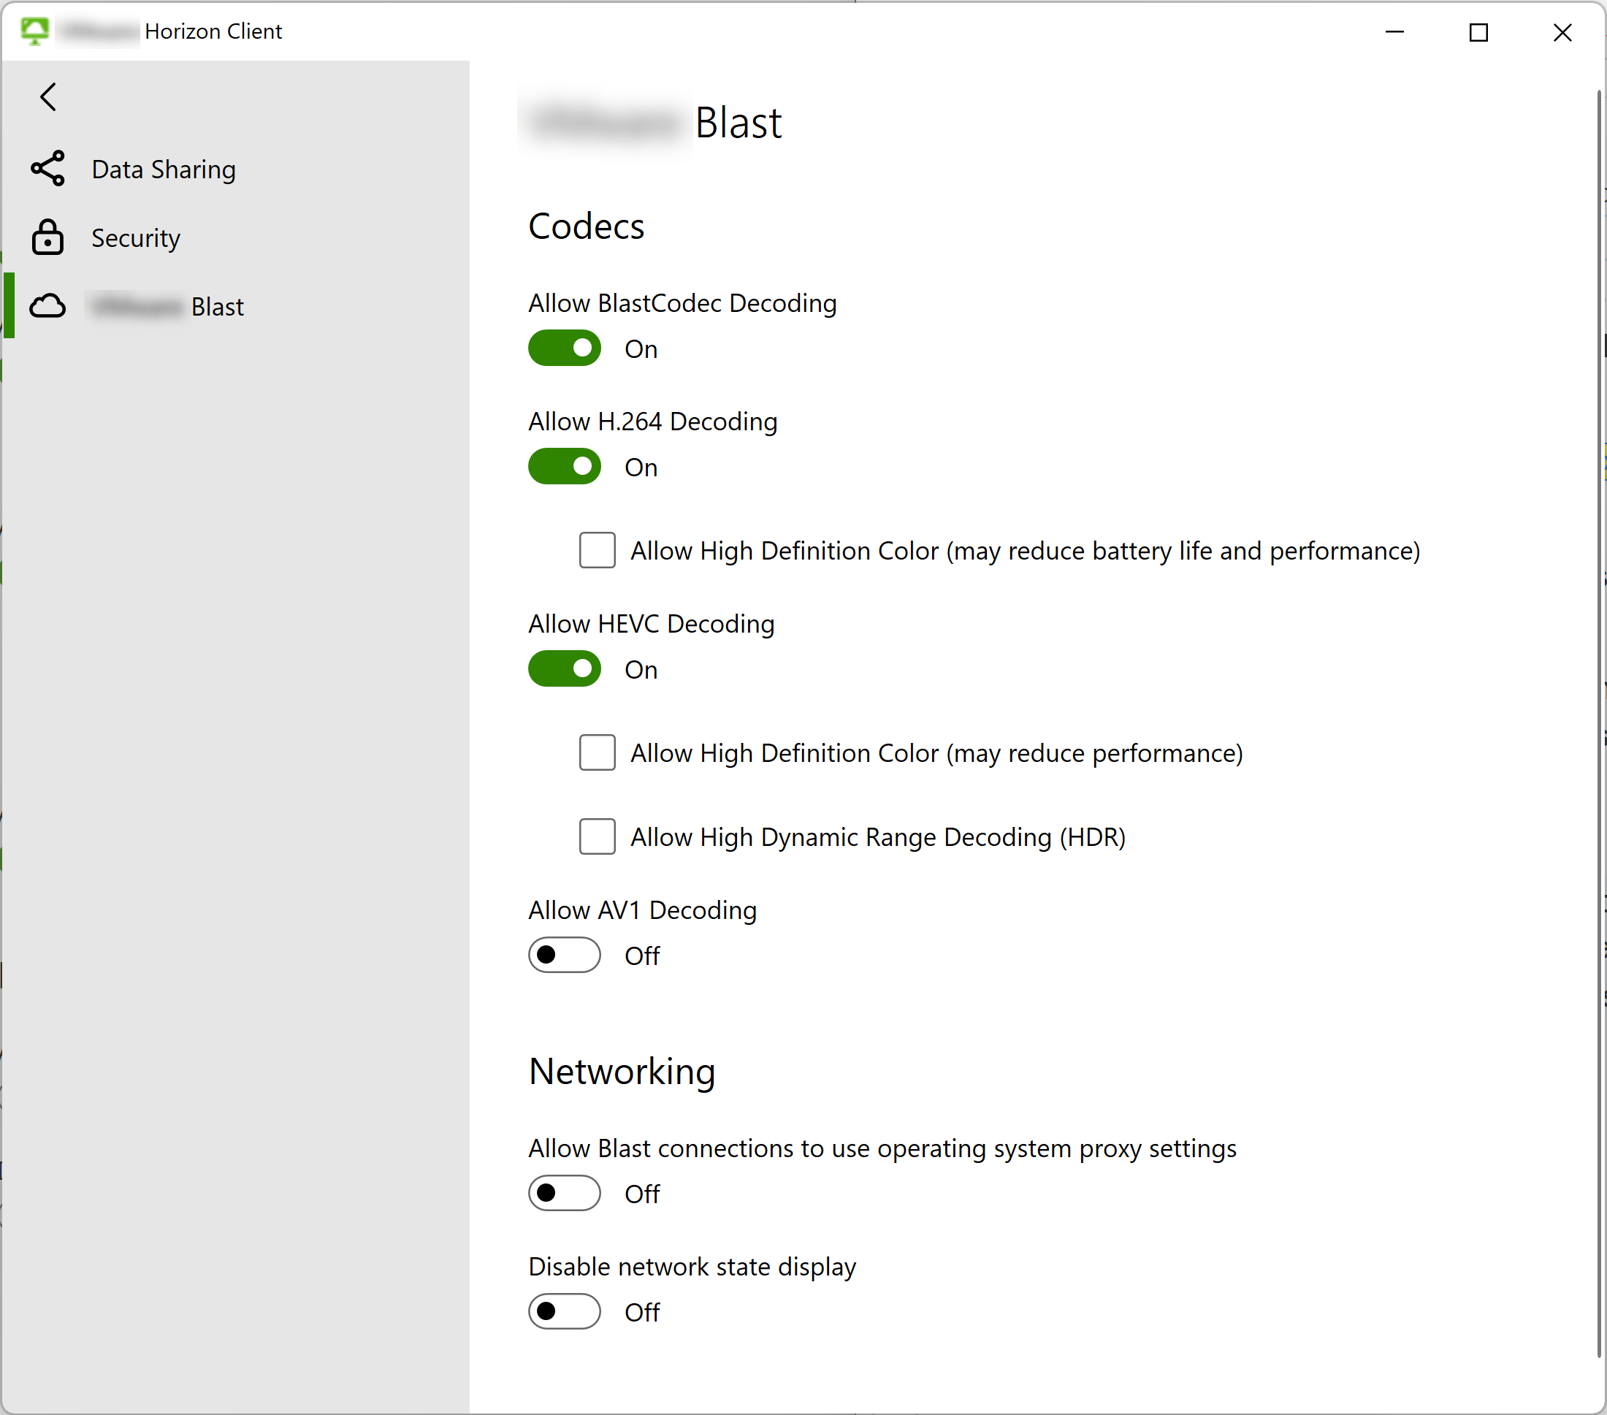Image resolution: width=1607 pixels, height=1415 pixels.
Task: Enable Blast operating system proxy settings toggle
Action: coord(565,1194)
